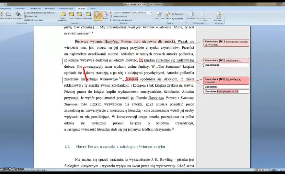Open the Porównaj compare menu

[191, 16]
